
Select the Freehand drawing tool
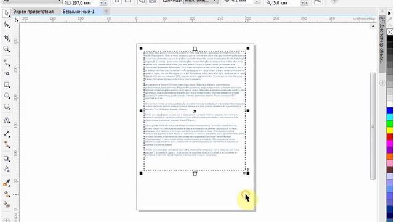(x=7, y=63)
